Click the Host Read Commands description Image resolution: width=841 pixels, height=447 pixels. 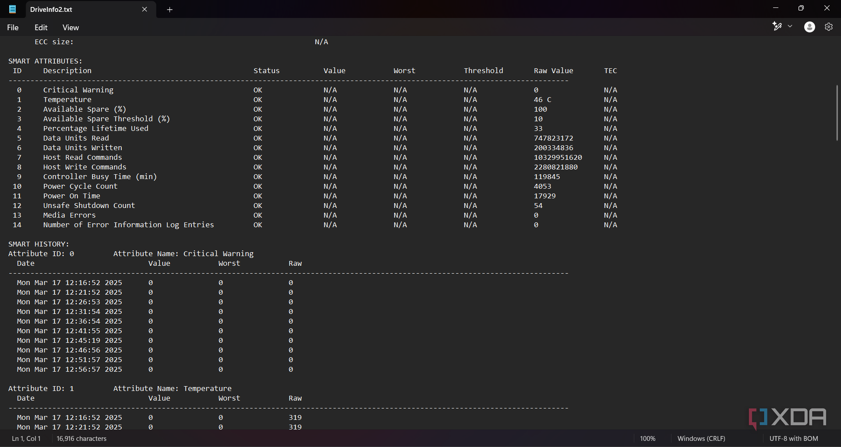[x=82, y=158]
